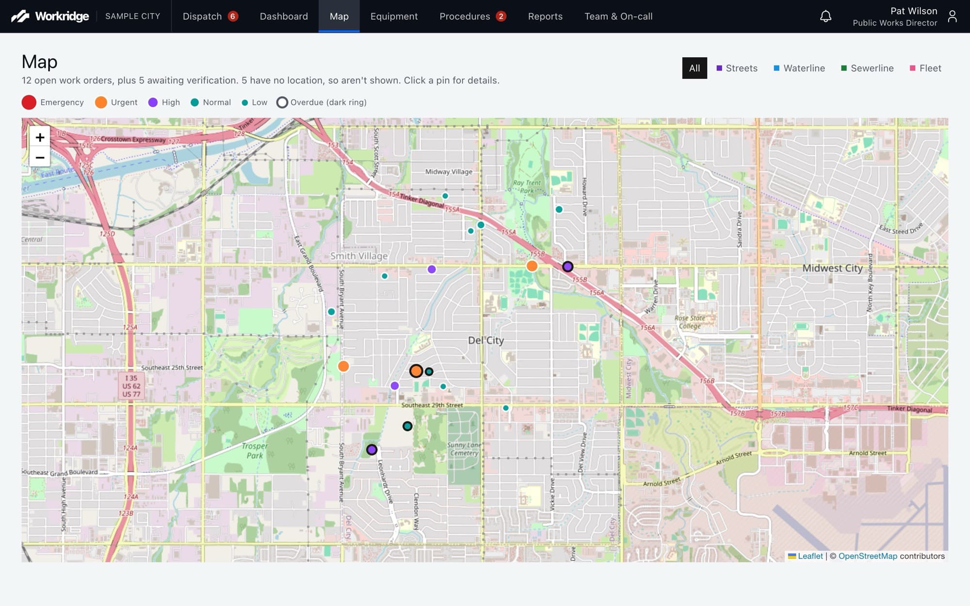Open Team & On-call tab
The image size is (970, 606).
618,16
